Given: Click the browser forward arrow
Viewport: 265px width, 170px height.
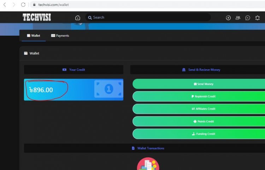Looking at the screenshot, I should [x=14, y=5].
